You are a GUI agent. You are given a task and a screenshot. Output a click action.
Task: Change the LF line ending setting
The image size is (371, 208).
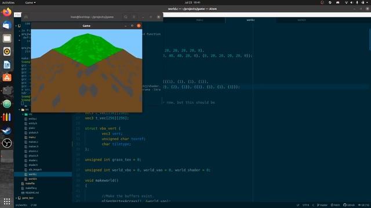point(298,205)
